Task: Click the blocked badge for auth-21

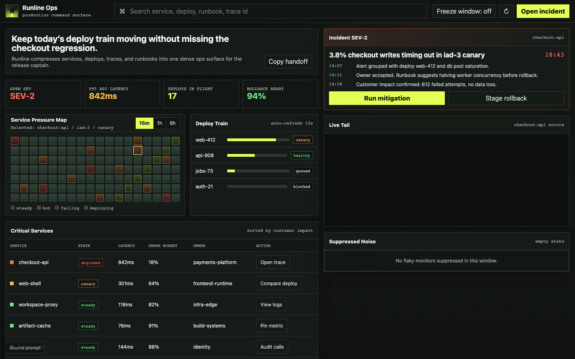Action: [302, 187]
